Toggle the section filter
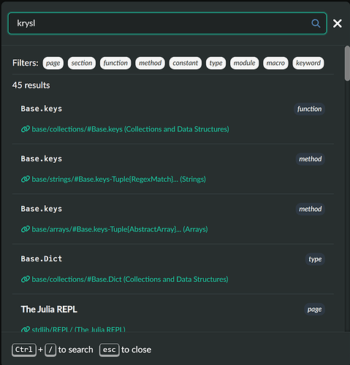Screen dimensions: 350x365 82,63
